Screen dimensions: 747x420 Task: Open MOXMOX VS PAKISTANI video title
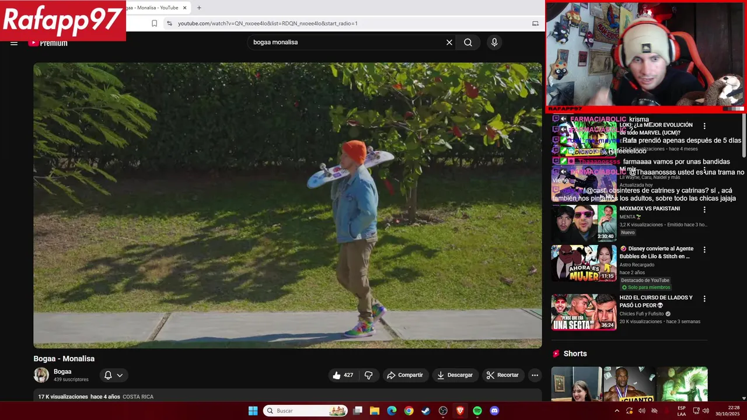[x=650, y=208]
